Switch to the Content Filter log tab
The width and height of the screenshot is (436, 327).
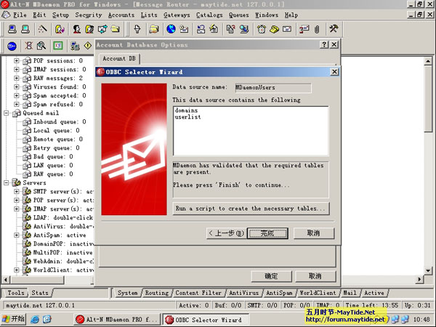click(198, 293)
